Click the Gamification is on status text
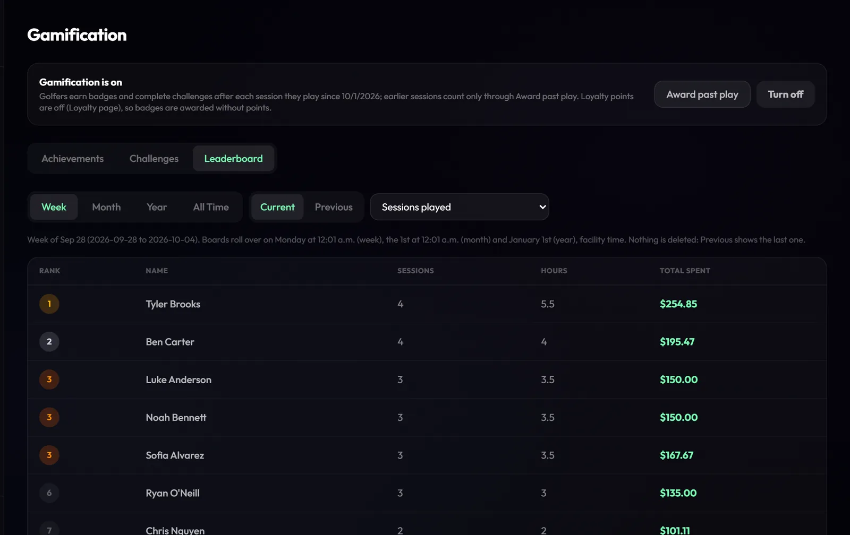Image resolution: width=850 pixels, height=535 pixels. [x=81, y=82]
